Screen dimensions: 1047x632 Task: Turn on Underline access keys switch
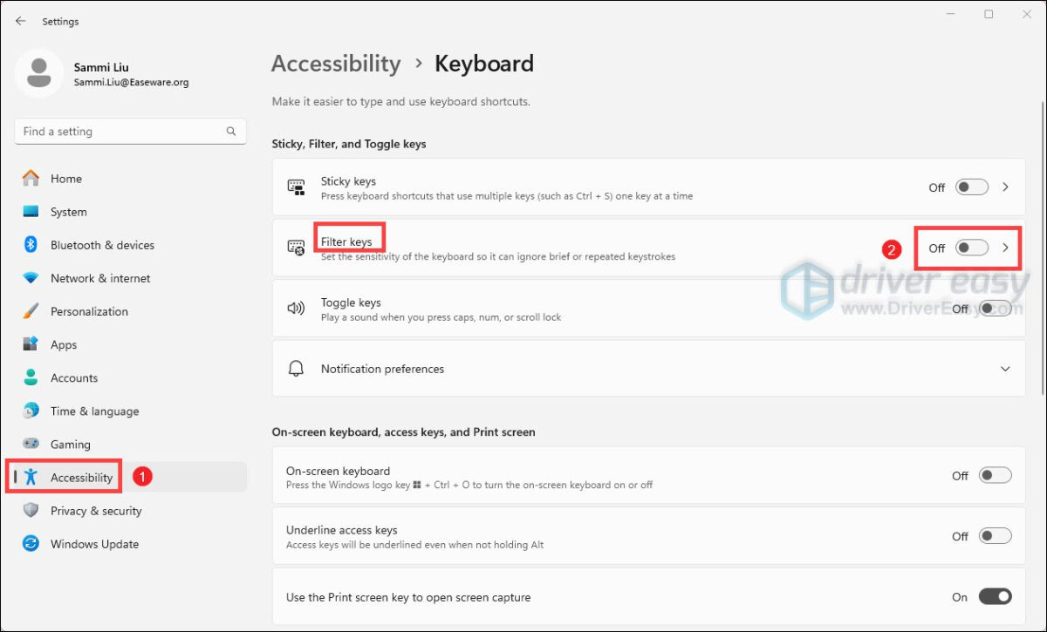[996, 536]
